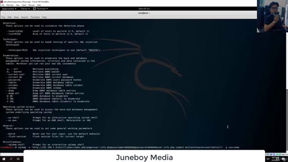Click "Flush session files for current target" text
Screen dimensions: 288x162
click(x=58, y=137)
